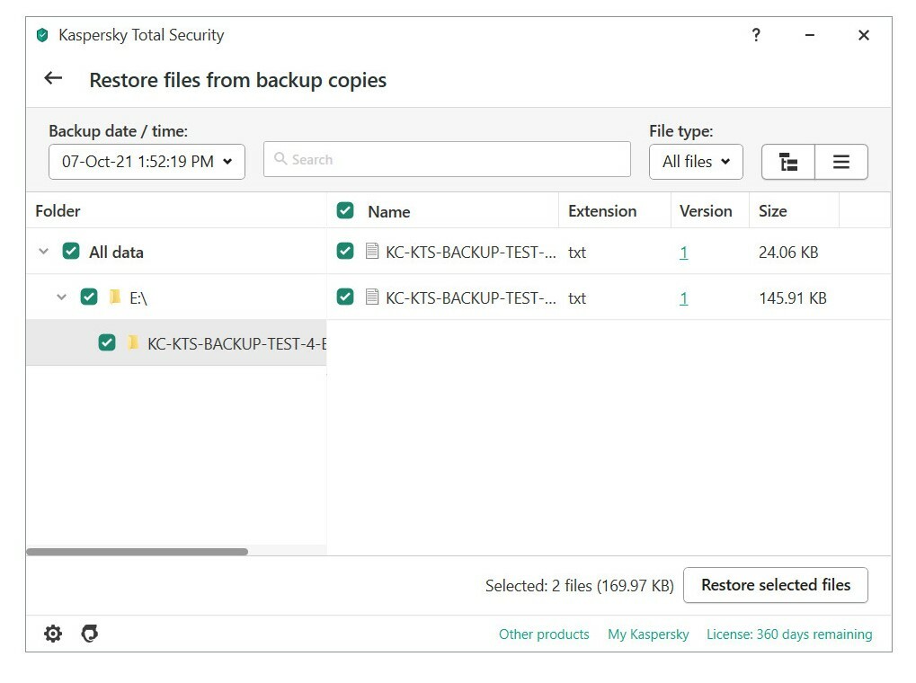Uncheck the 24.06 KB file checkbox
This screenshot has height=683, width=916.
point(345,252)
